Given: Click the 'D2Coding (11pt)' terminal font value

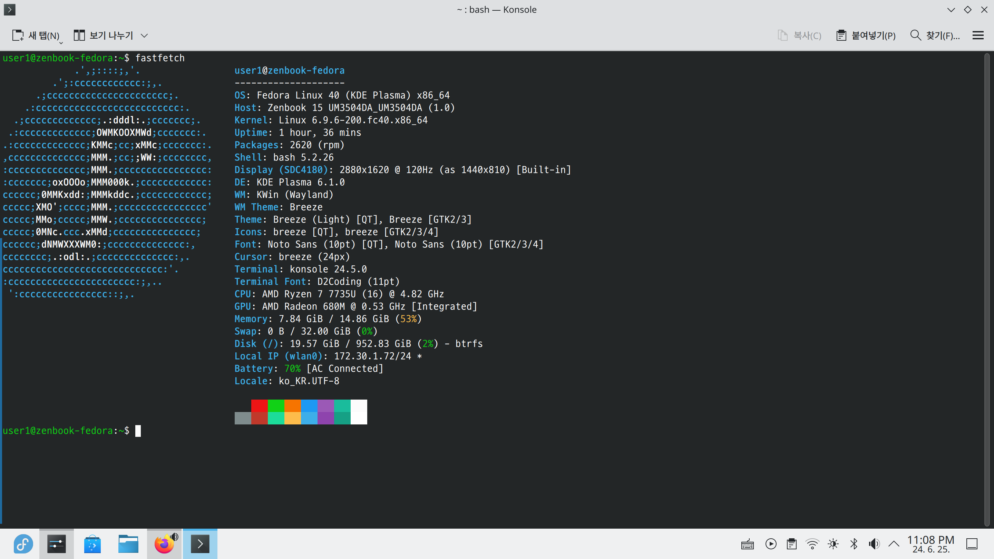Looking at the screenshot, I should [359, 282].
